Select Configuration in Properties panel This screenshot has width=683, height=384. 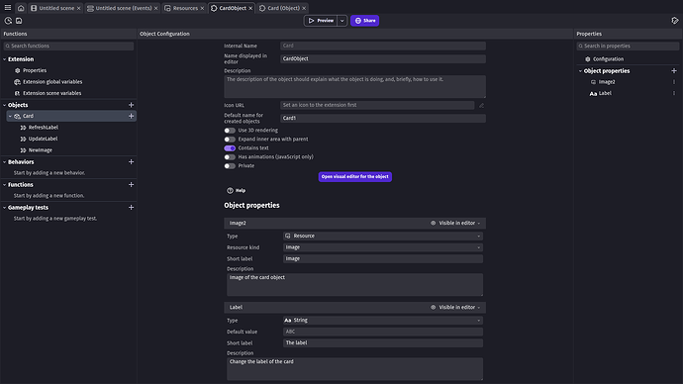[x=608, y=59]
